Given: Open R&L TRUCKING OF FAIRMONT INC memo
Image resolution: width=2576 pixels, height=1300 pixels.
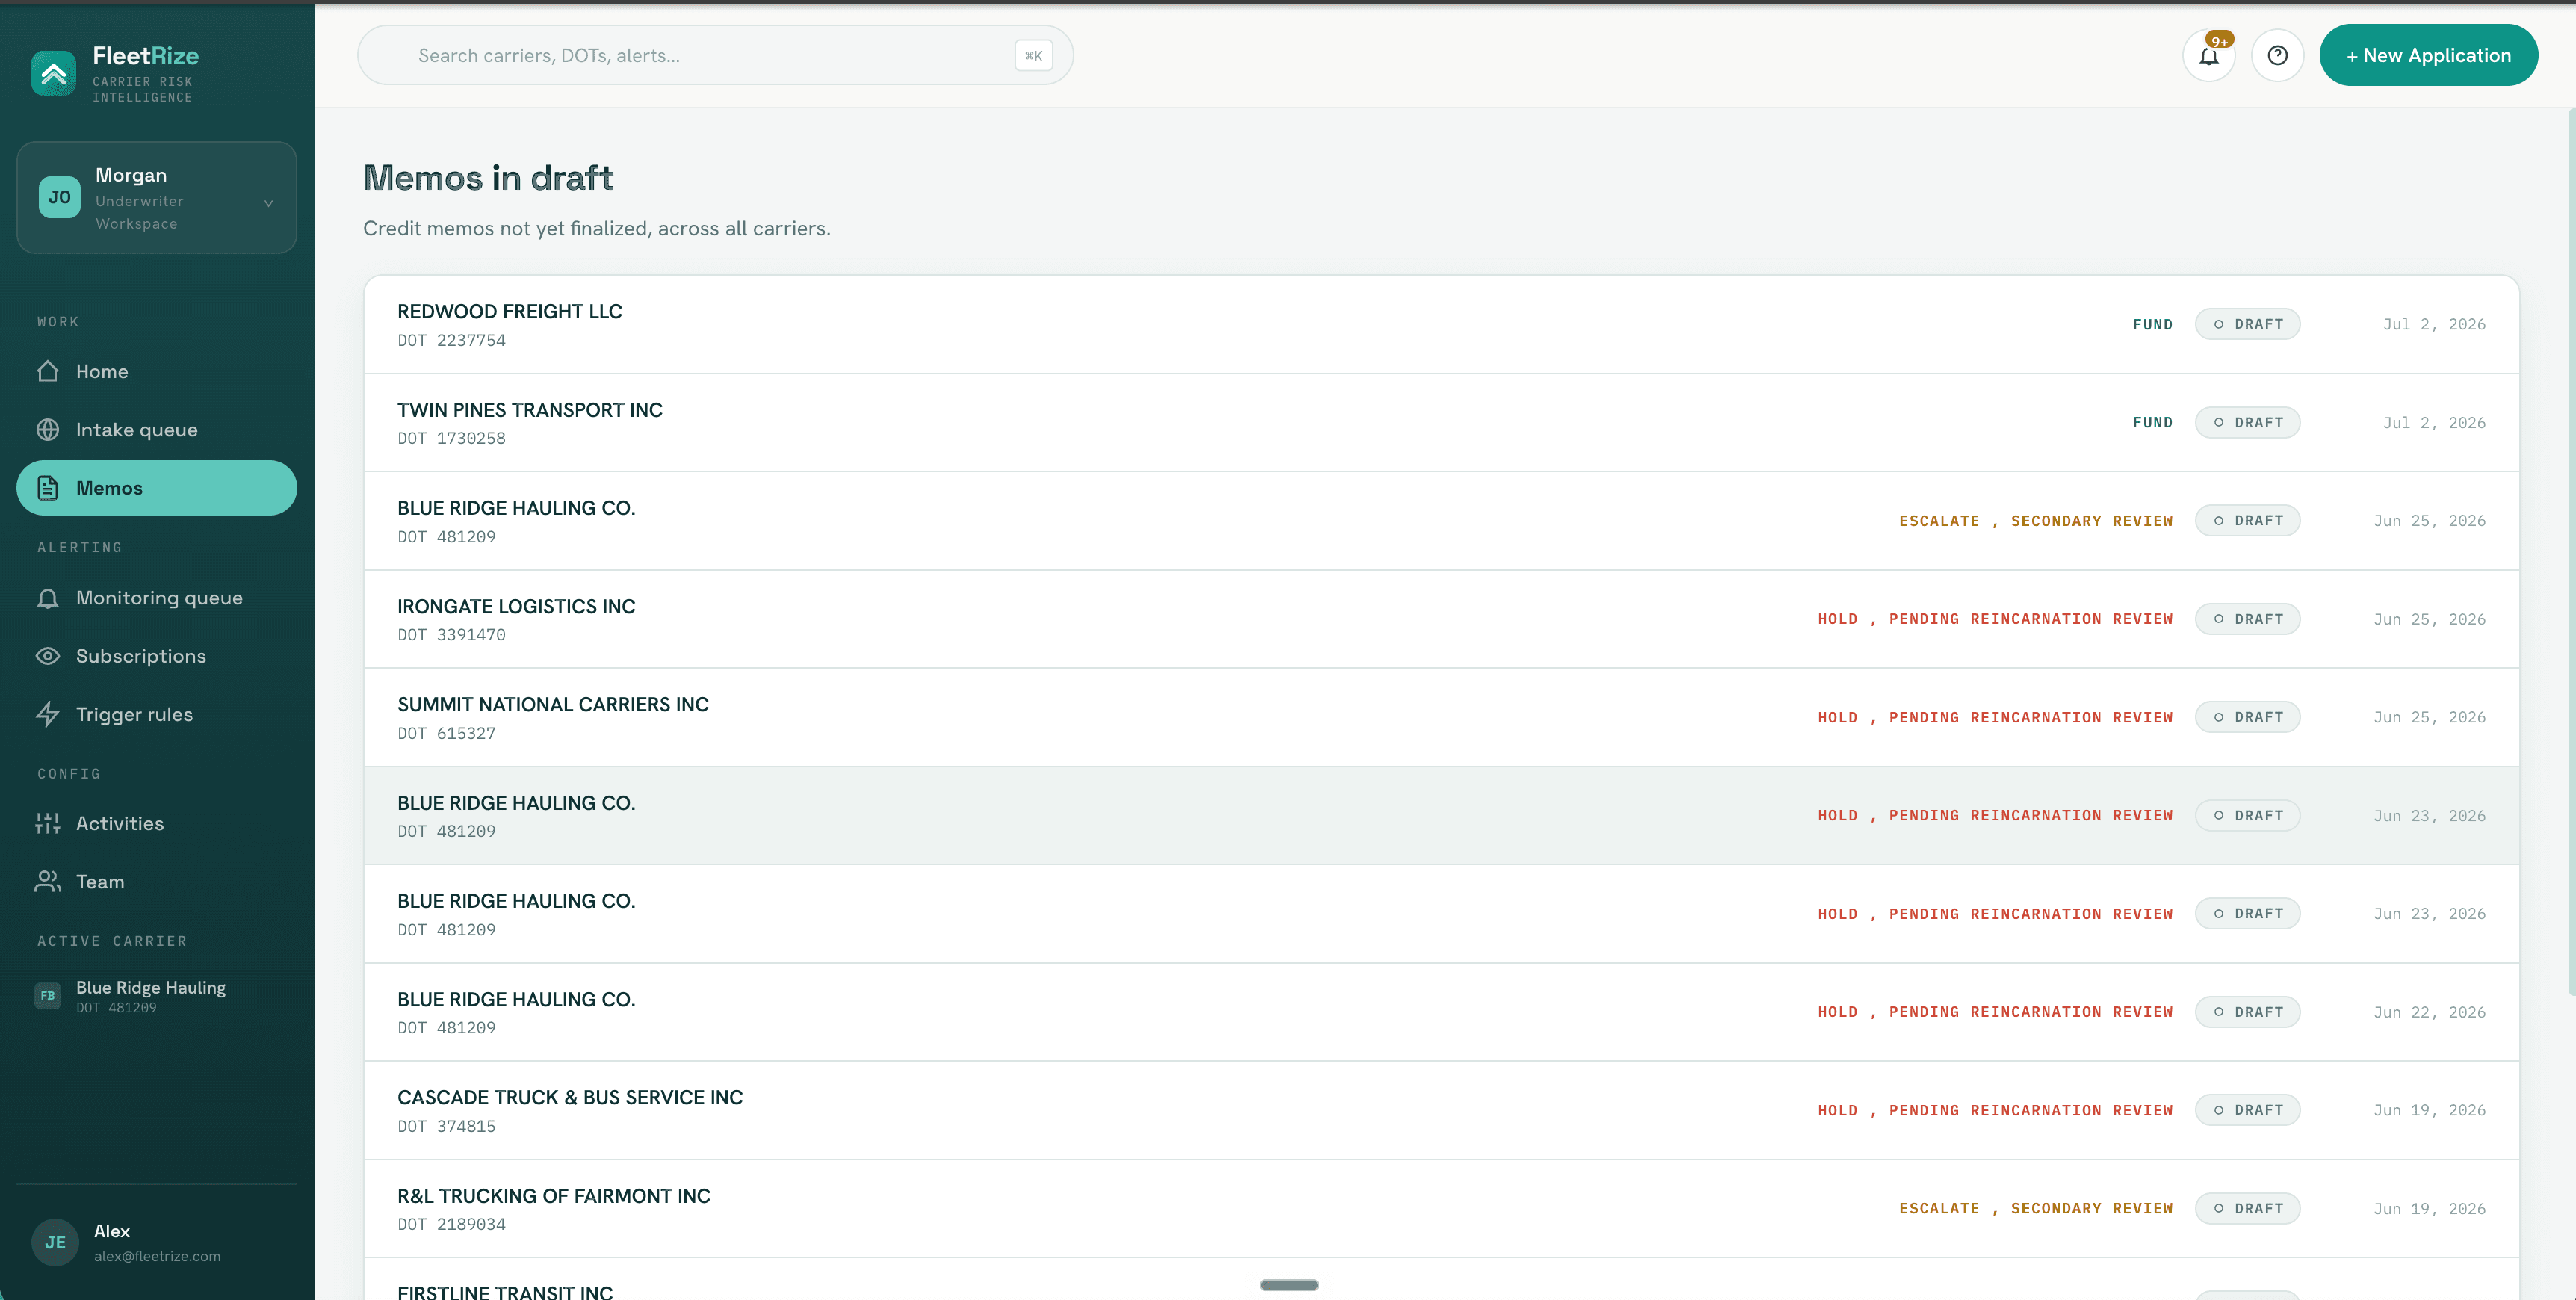Looking at the screenshot, I should coord(1441,1208).
